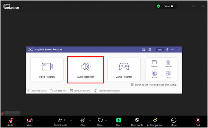
Task: Close the AnyMP4 Screen Recorder window
Action: pyautogui.click(x=178, y=49)
